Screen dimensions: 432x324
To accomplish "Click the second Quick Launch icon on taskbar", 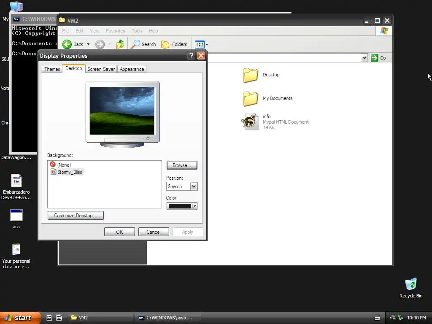I will coord(59,318).
